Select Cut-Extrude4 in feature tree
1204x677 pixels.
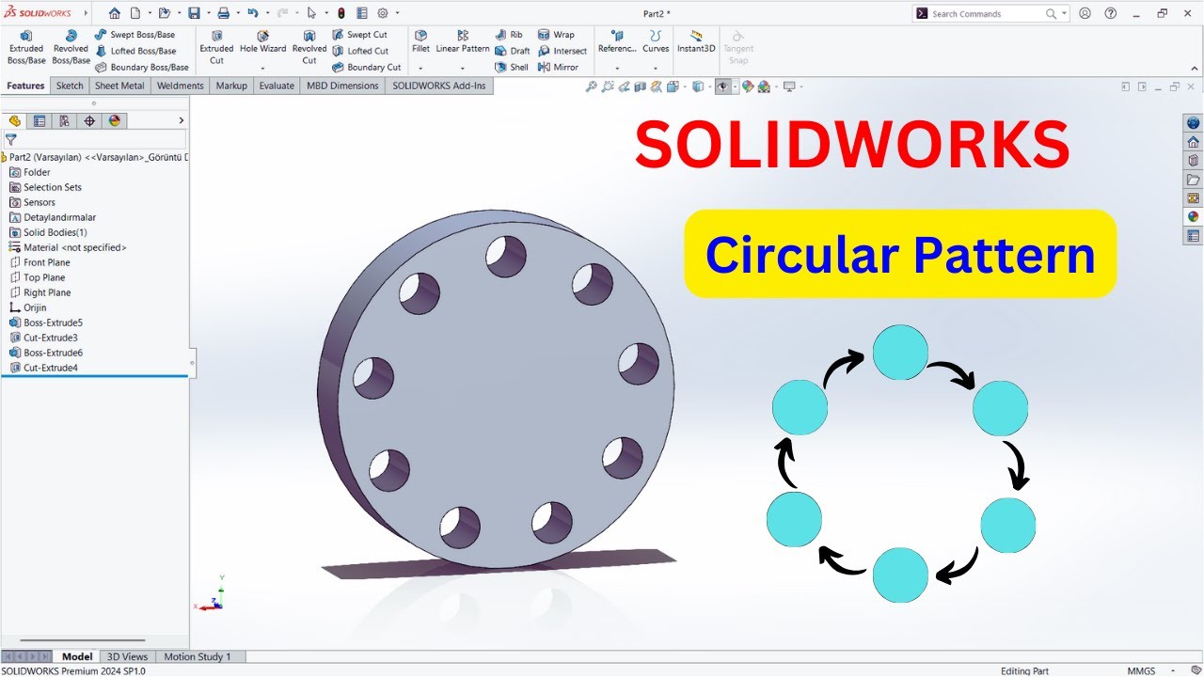pyautogui.click(x=43, y=368)
